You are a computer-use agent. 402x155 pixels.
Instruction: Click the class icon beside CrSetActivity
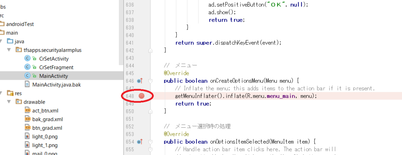[x=27, y=59]
